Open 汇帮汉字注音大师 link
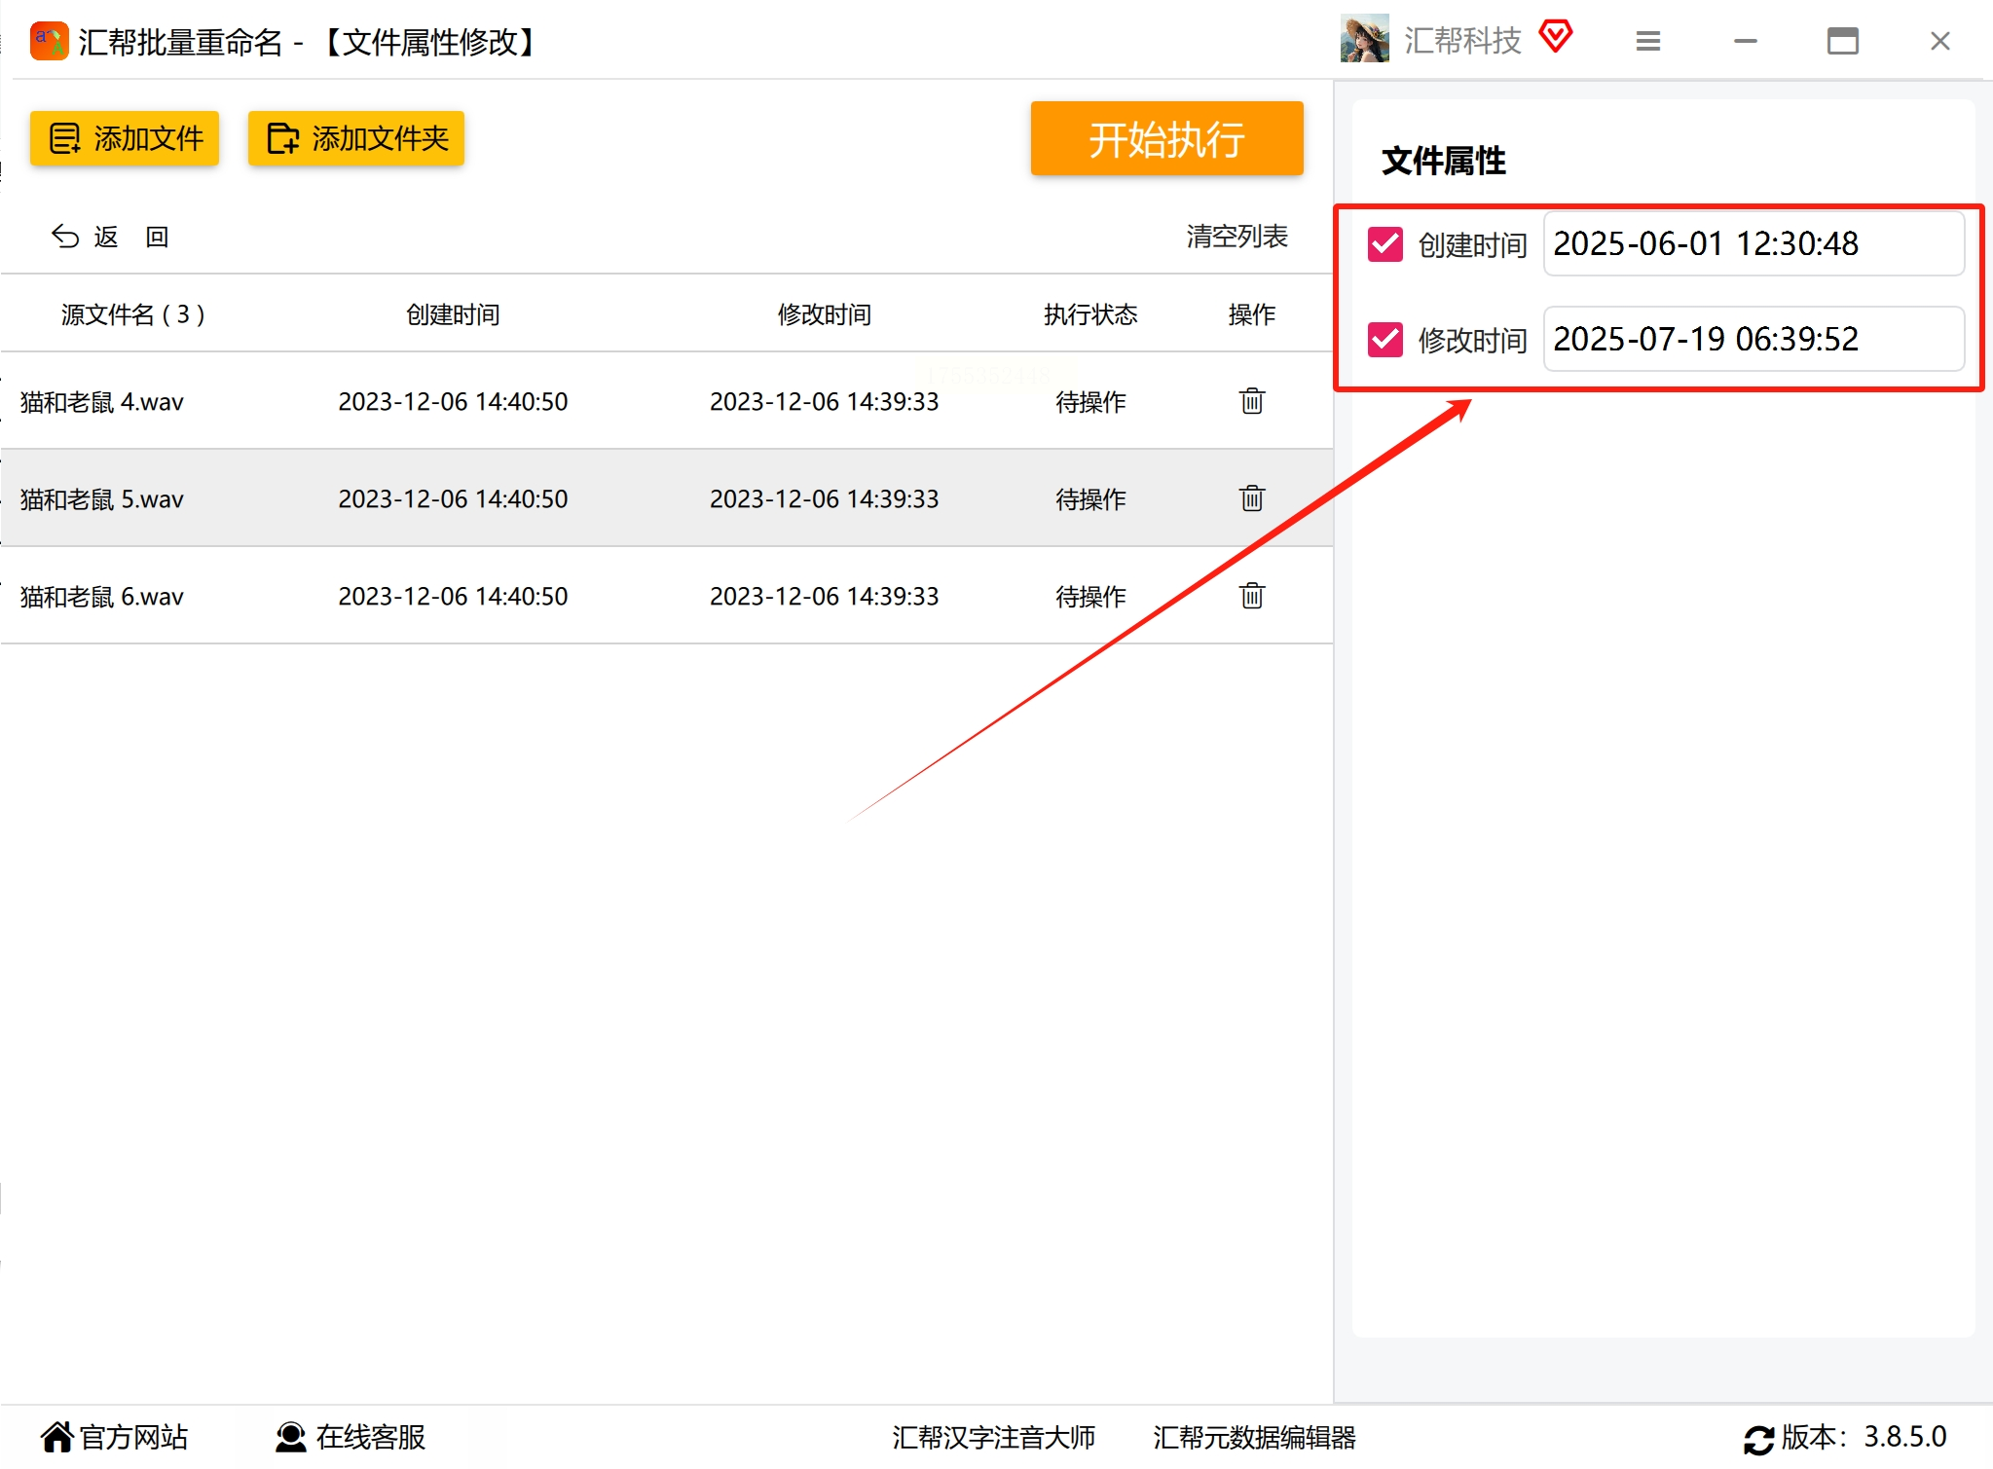 (x=993, y=1437)
